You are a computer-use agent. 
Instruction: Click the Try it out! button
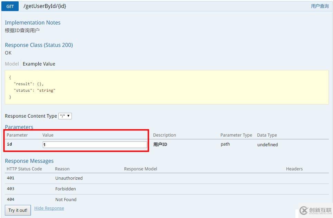tap(18, 210)
